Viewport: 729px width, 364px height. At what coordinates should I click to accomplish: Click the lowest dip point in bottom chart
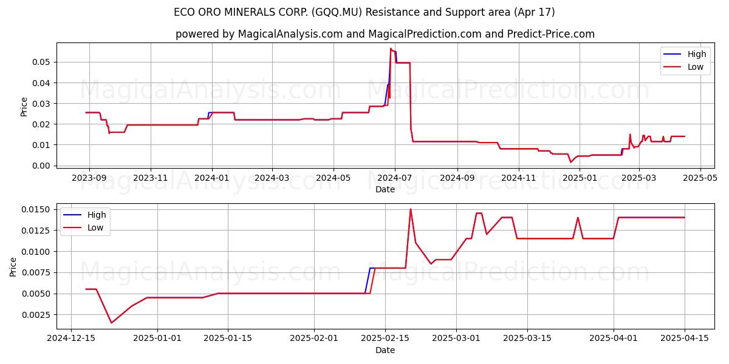111,323
